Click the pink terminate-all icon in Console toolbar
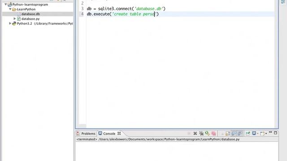This screenshot has width=287, height=161. pos(213,133)
